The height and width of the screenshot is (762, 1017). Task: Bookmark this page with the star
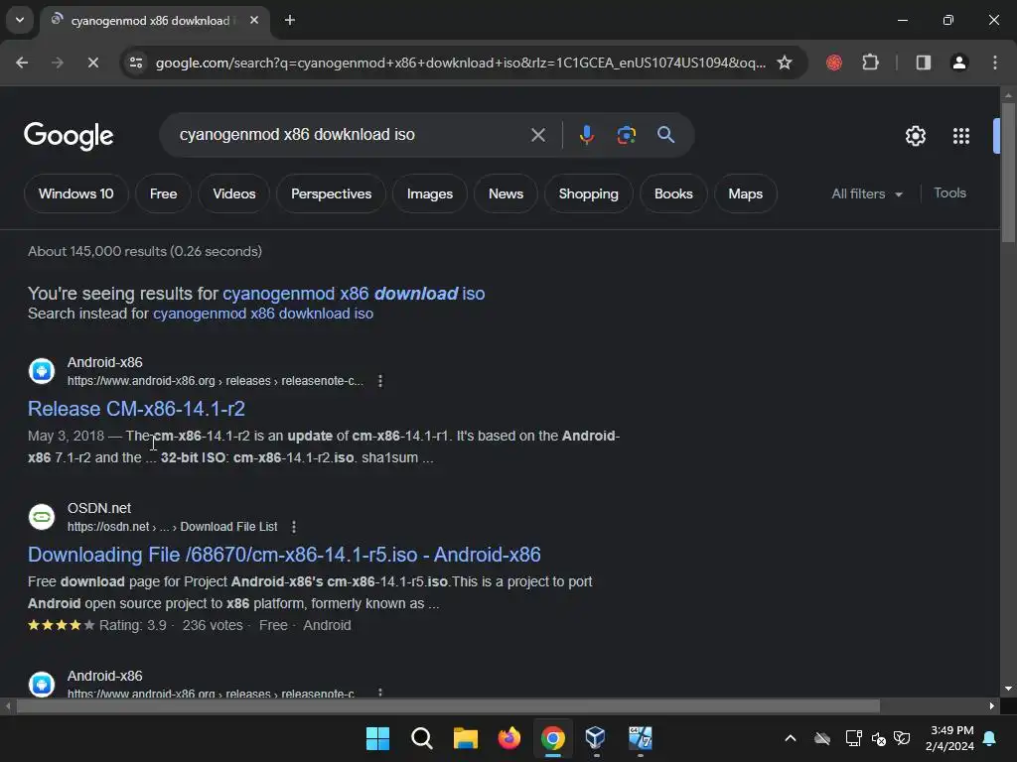click(785, 63)
